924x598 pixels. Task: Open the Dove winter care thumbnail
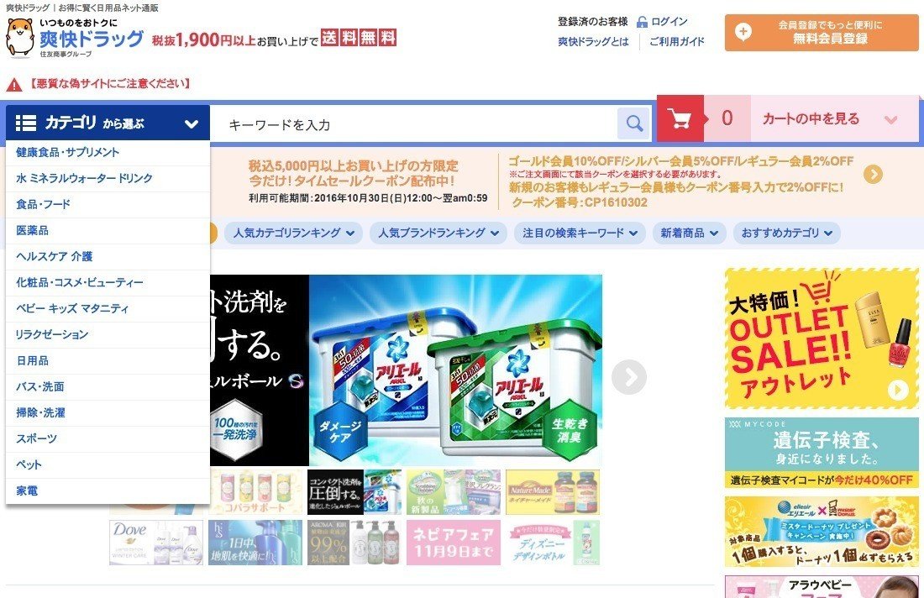tap(156, 543)
